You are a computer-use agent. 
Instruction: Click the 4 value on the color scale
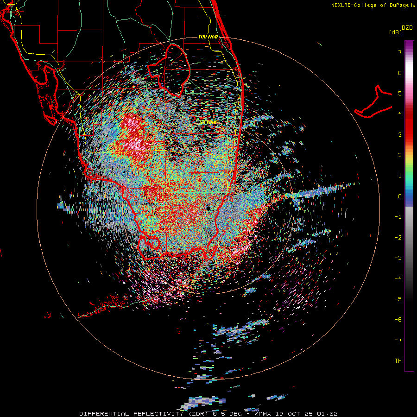400,114
